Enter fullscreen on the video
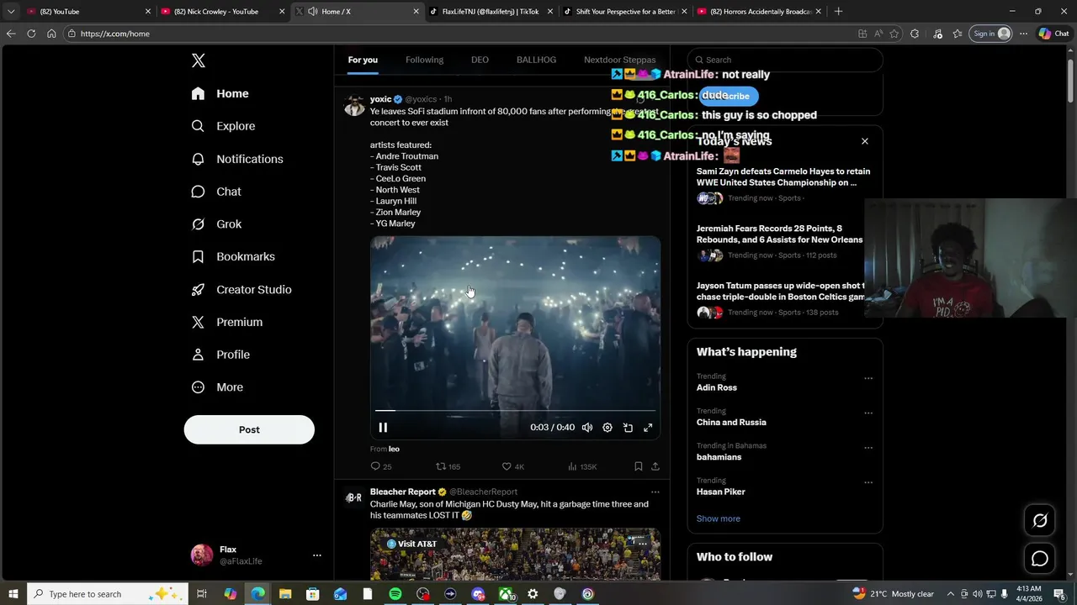1077x605 pixels. [648, 428]
